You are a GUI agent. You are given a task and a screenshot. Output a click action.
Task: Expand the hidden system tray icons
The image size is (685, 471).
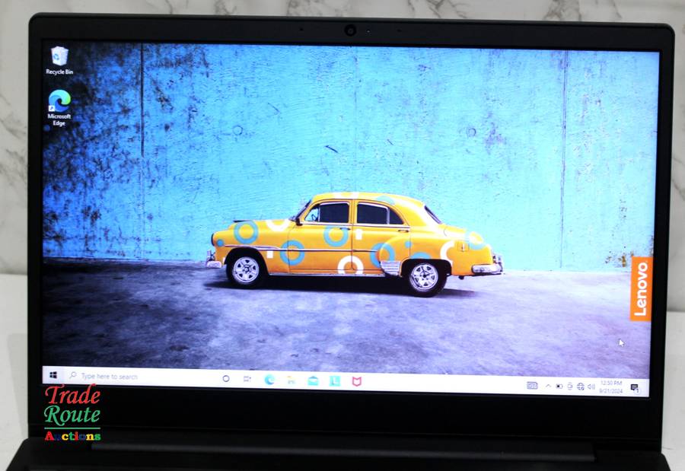547,386
